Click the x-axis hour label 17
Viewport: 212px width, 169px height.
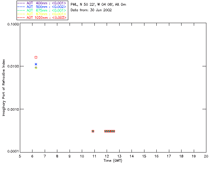pyautogui.click(x=169, y=156)
